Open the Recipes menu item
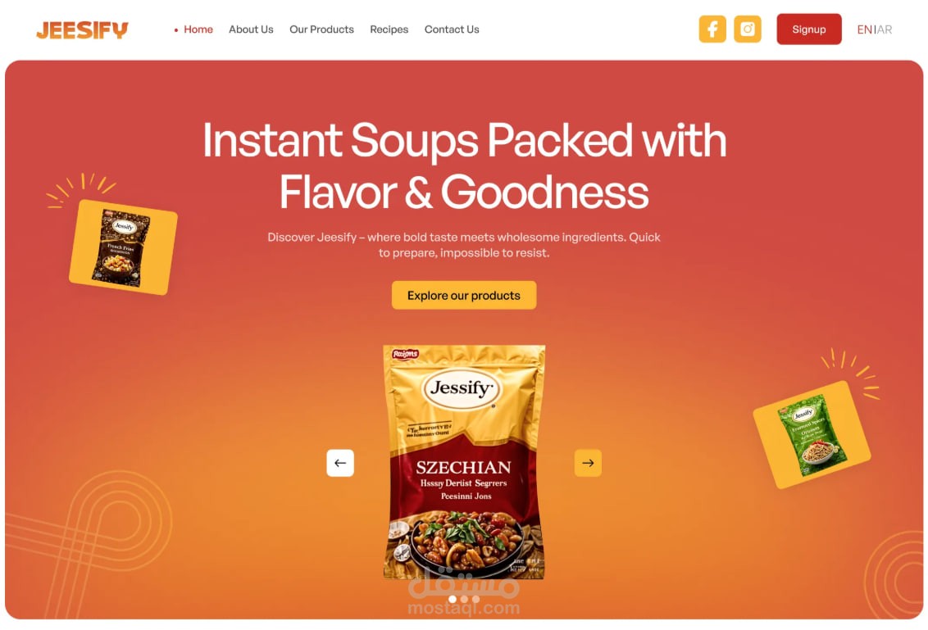 389,29
